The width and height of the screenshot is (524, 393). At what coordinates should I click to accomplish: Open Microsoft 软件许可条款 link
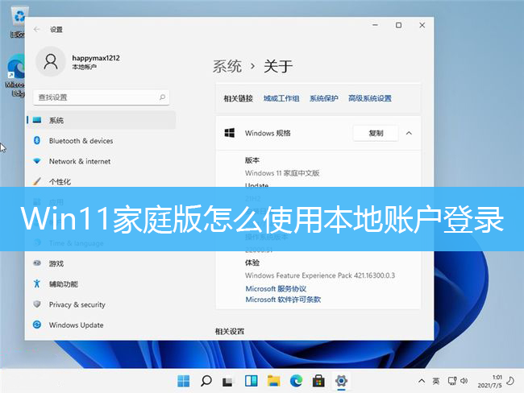[283, 299]
